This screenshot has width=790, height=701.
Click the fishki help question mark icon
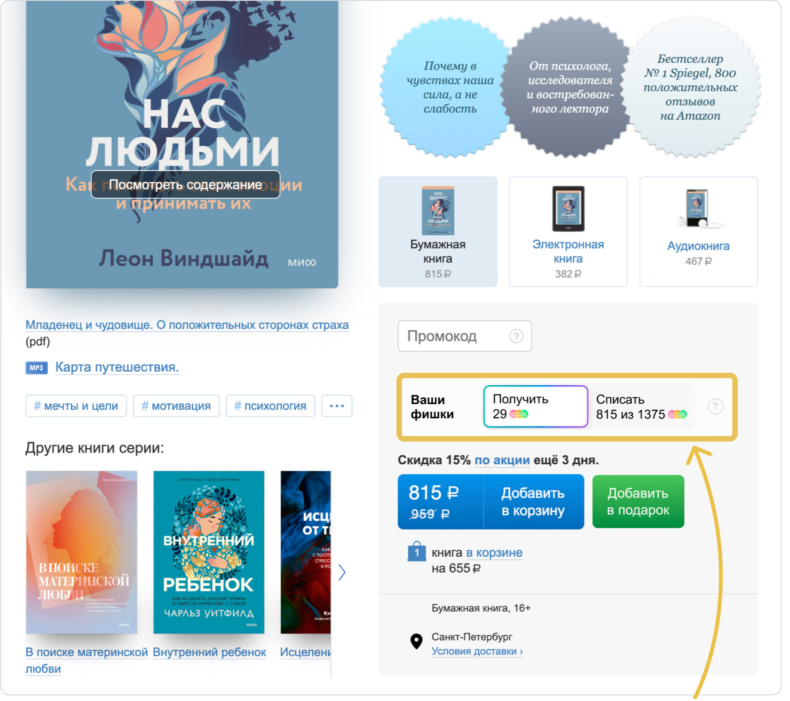point(715,406)
